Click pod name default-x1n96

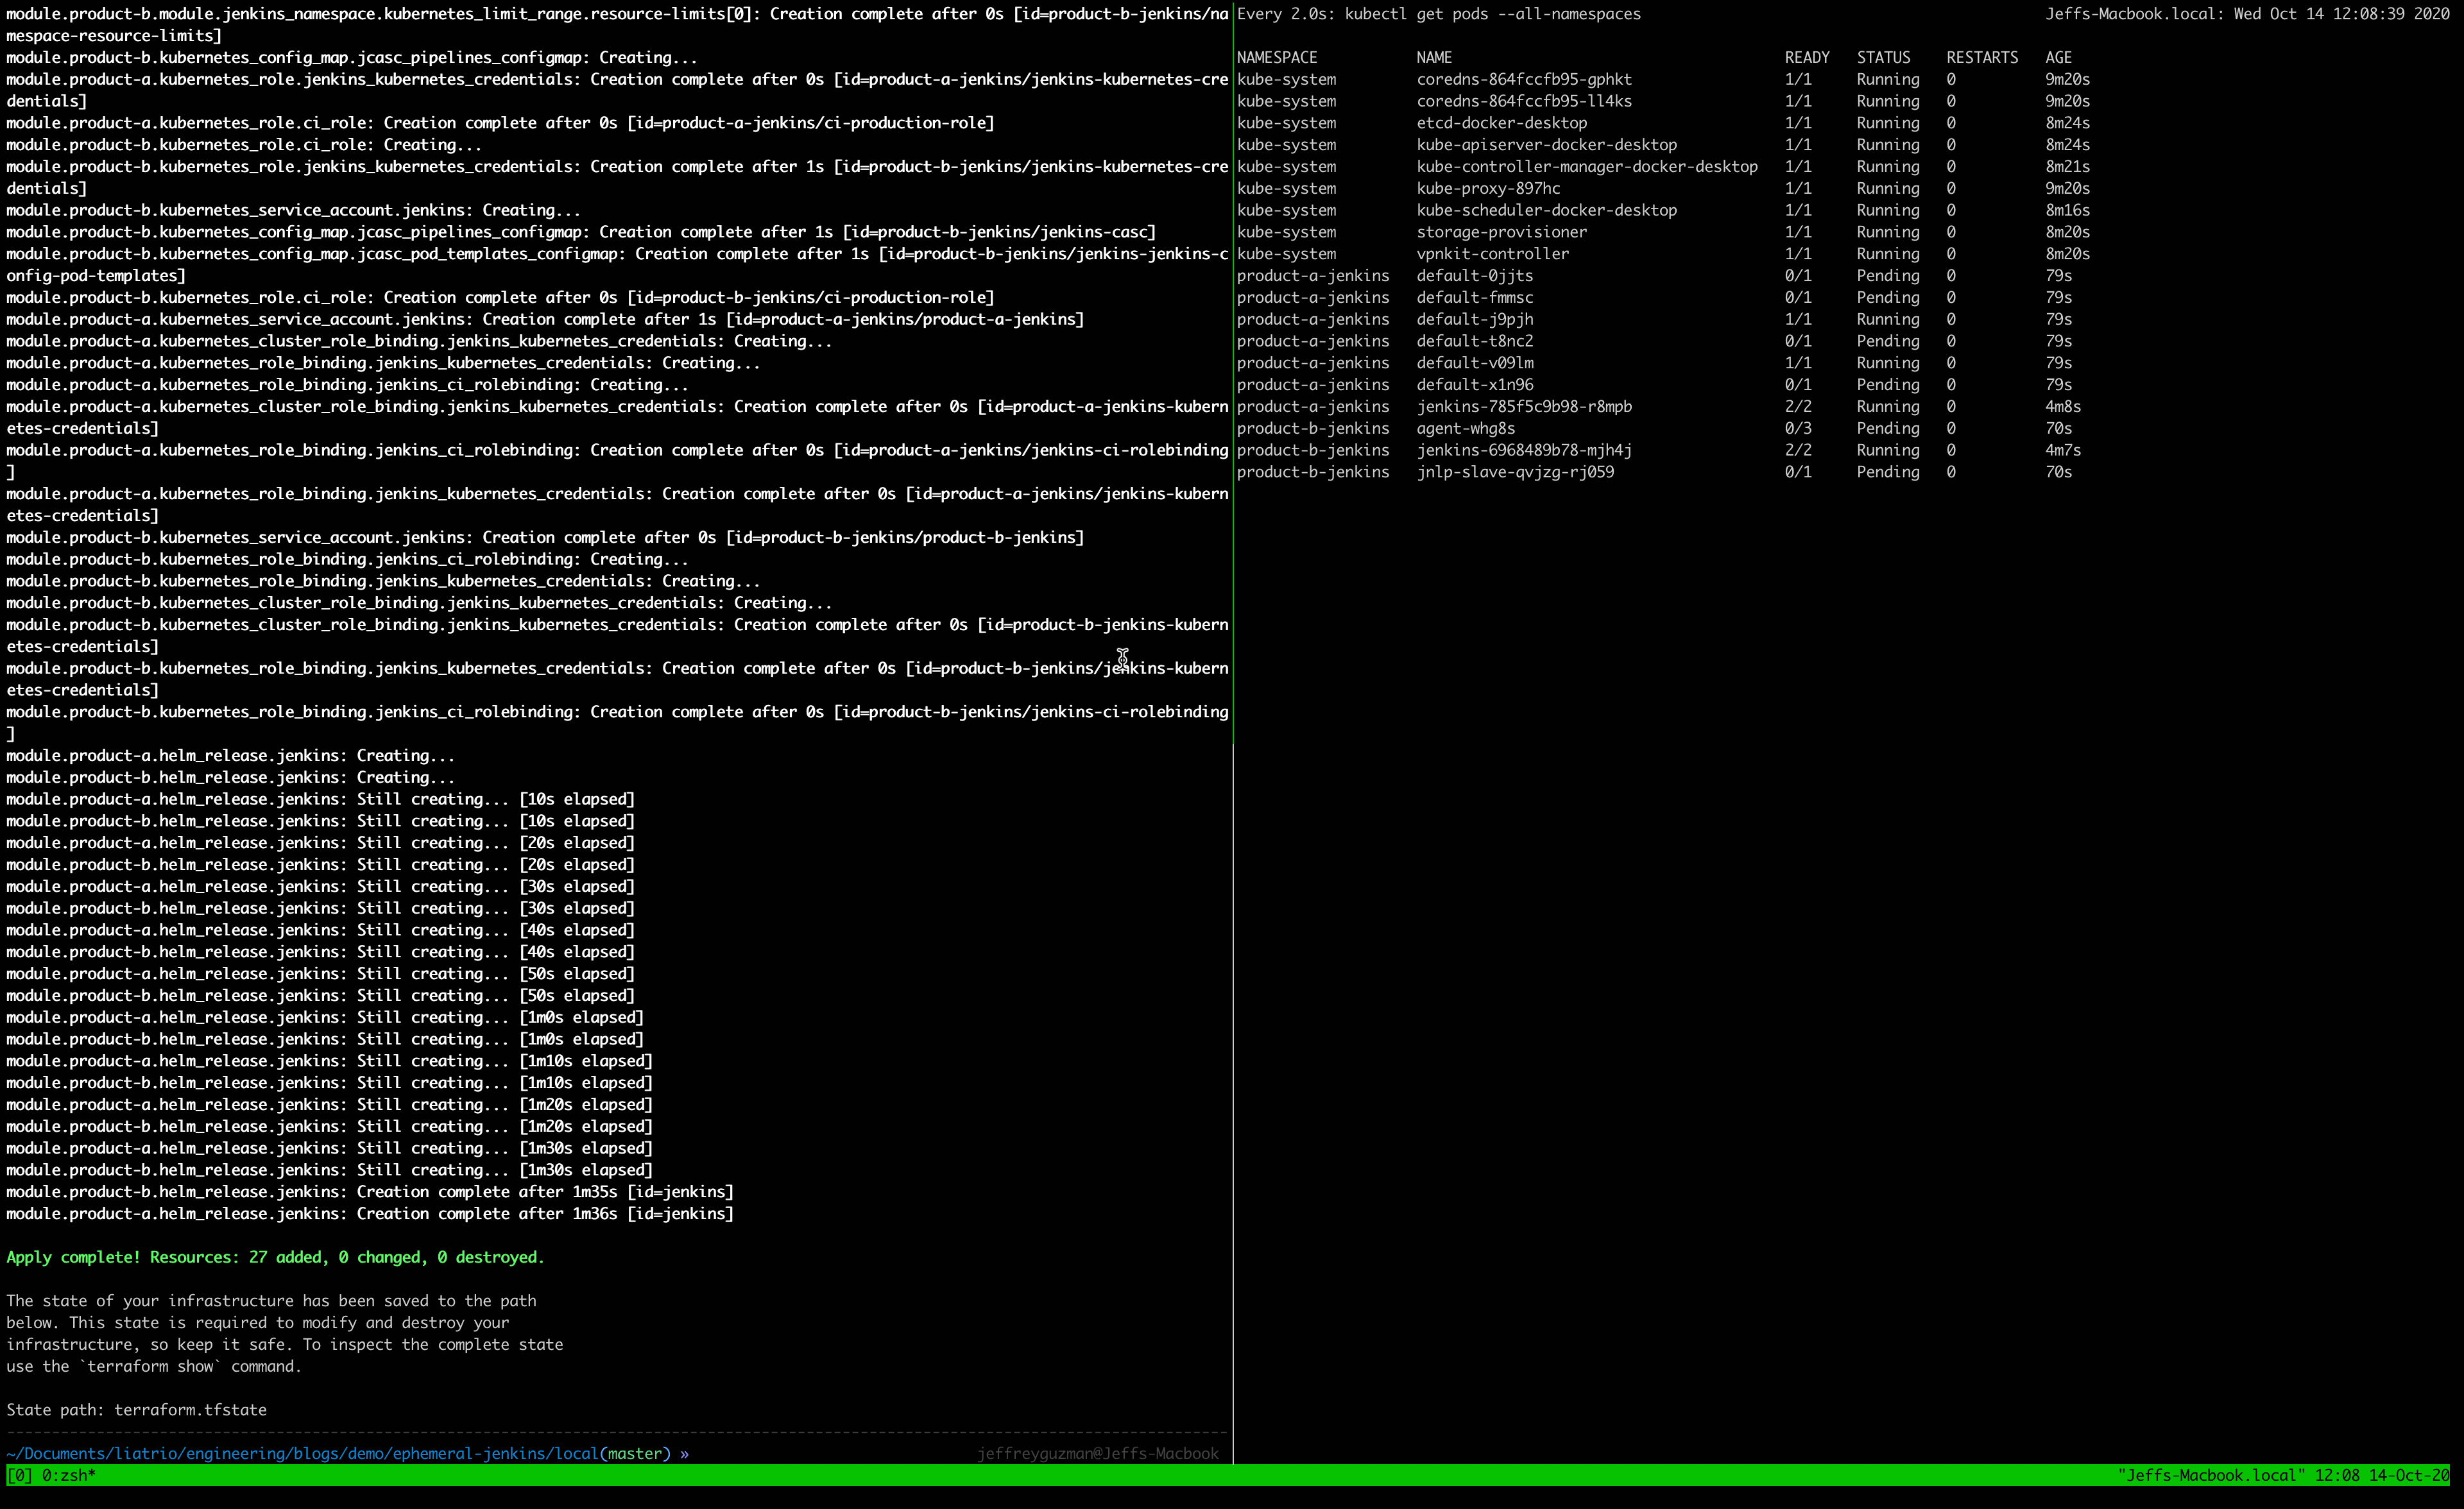click(1474, 385)
